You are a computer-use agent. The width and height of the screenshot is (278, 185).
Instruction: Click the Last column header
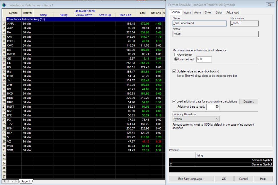[x=143, y=13]
